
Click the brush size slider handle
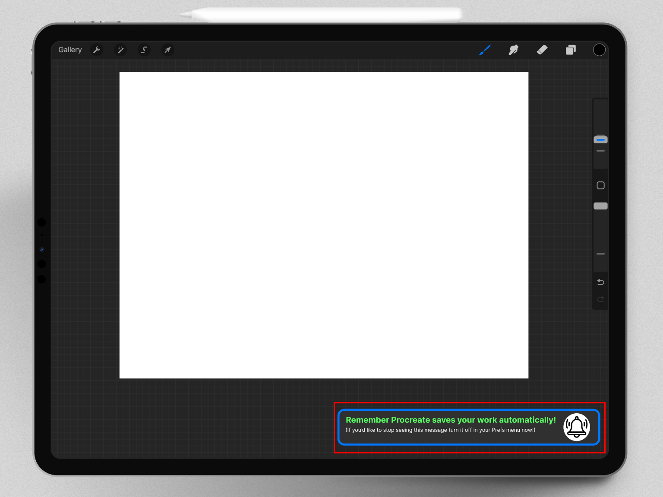[x=600, y=140]
